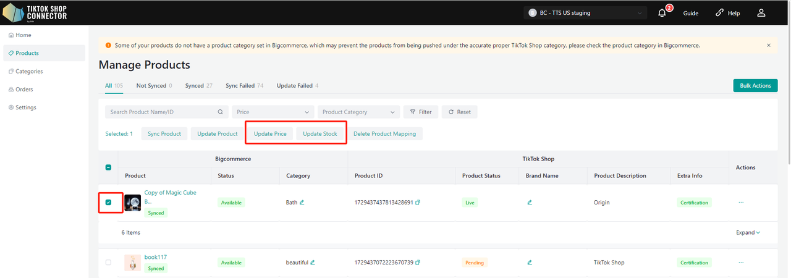The image size is (791, 278).
Task: Open the book117 product link
Action: point(155,257)
